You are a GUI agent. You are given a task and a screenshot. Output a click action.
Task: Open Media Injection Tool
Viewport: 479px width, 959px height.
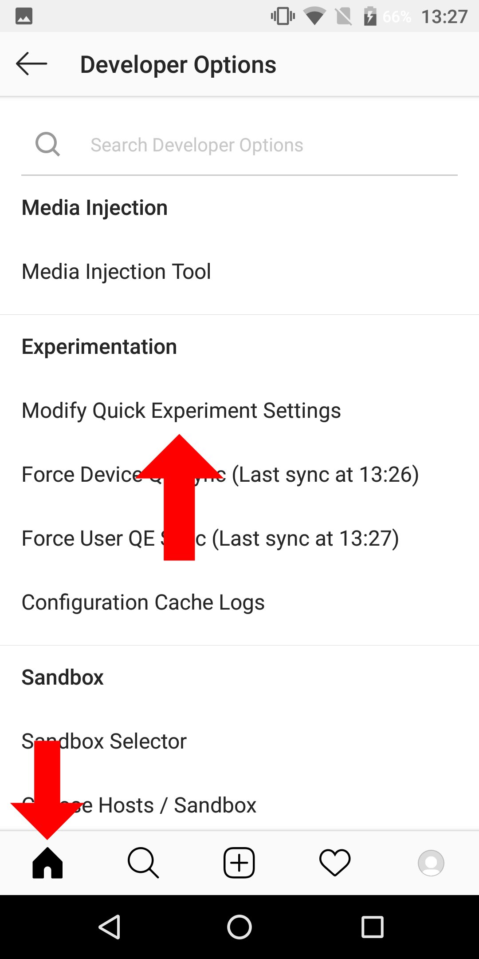[239, 272]
